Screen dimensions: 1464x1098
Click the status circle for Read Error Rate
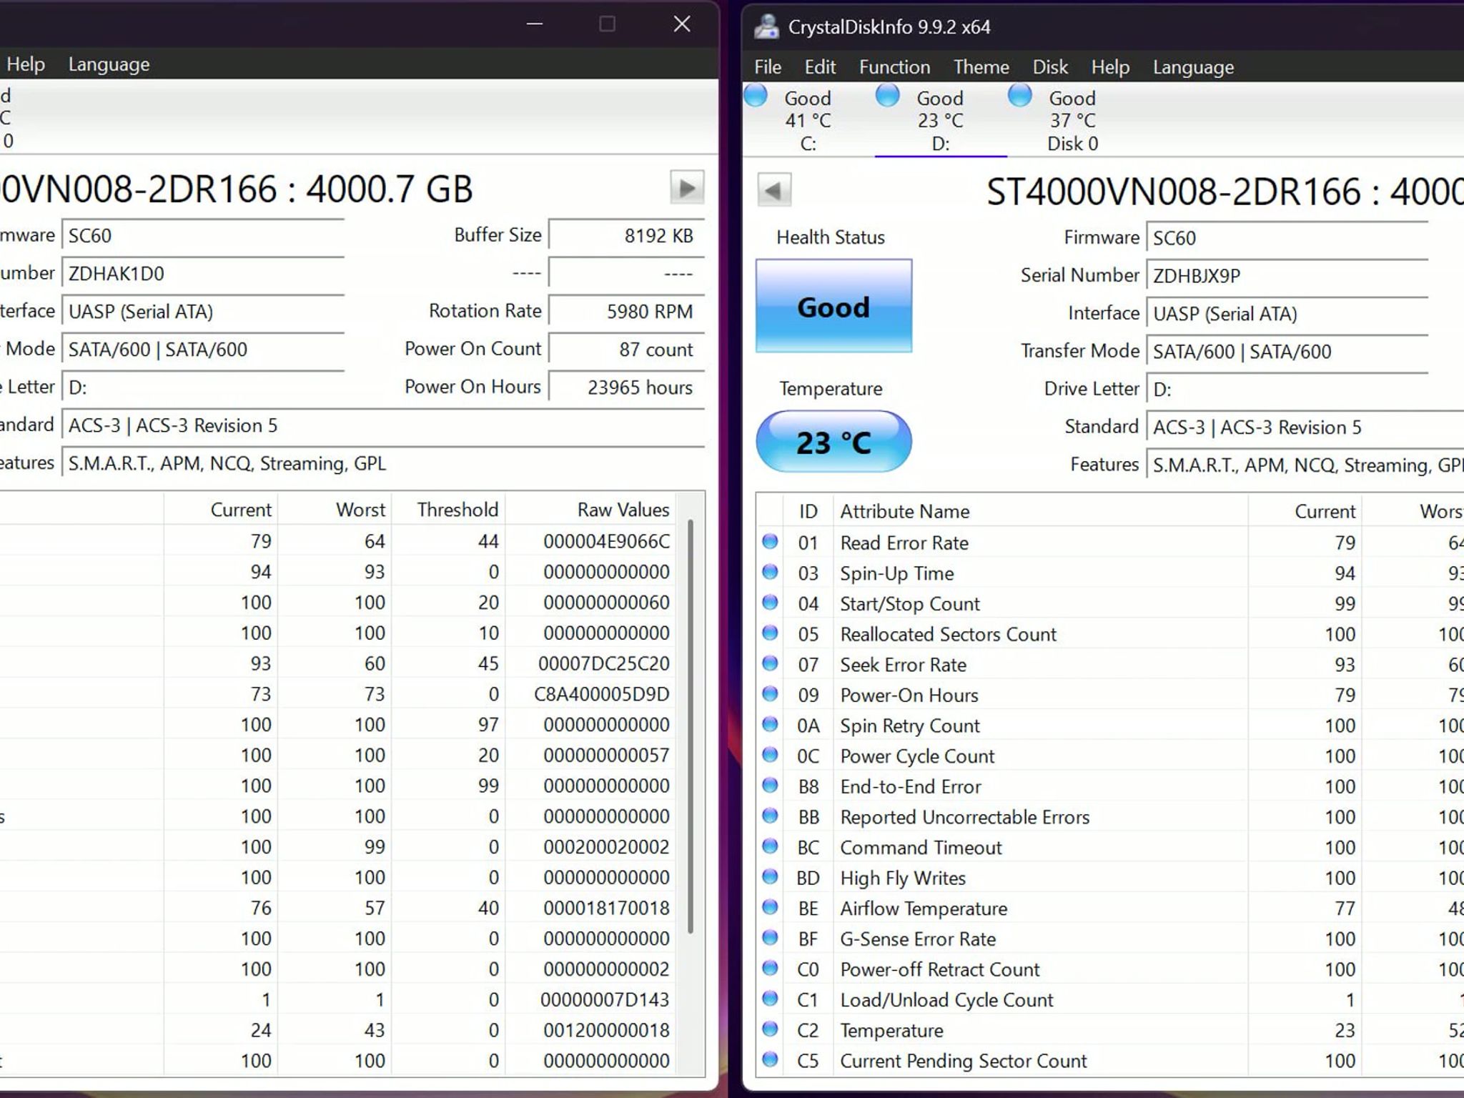click(x=770, y=542)
